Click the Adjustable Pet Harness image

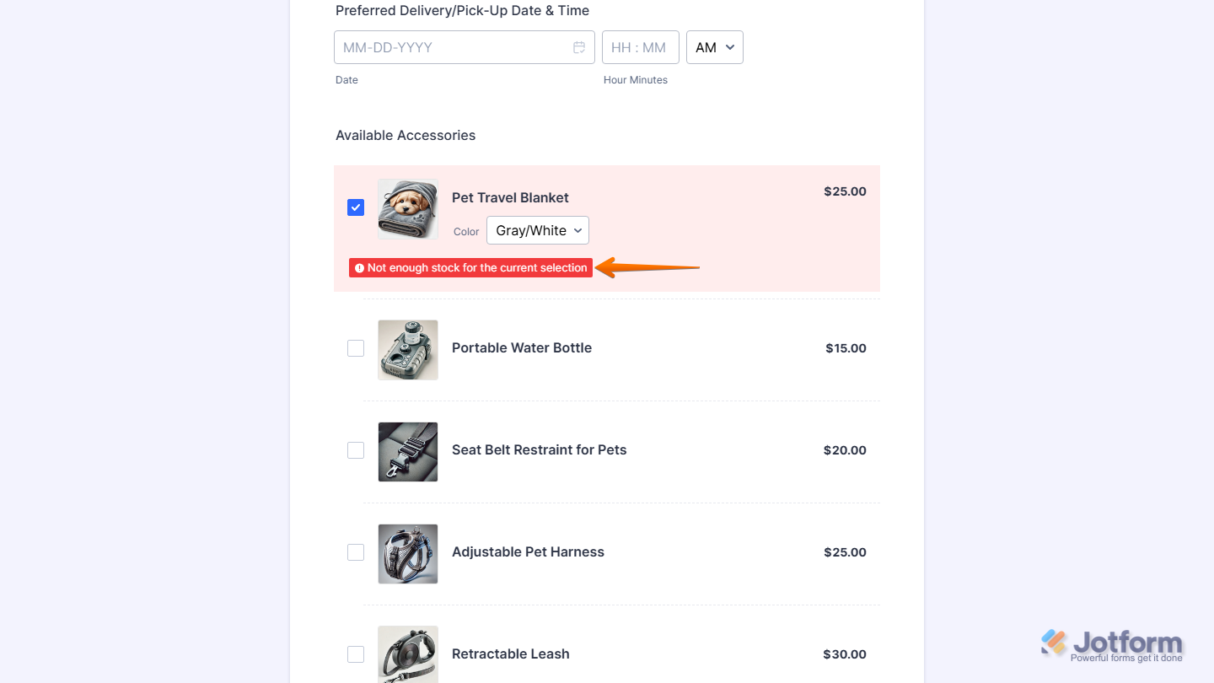pos(408,553)
